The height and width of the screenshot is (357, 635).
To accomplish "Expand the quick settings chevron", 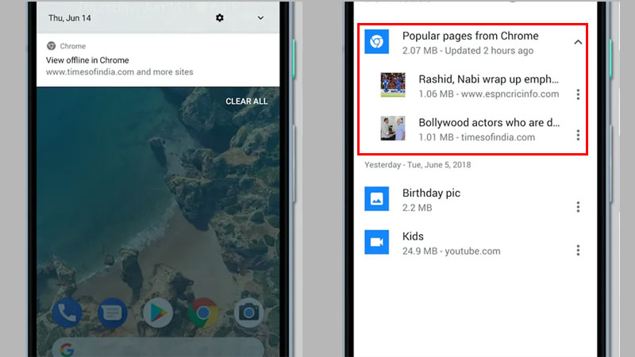I will click(x=260, y=17).
